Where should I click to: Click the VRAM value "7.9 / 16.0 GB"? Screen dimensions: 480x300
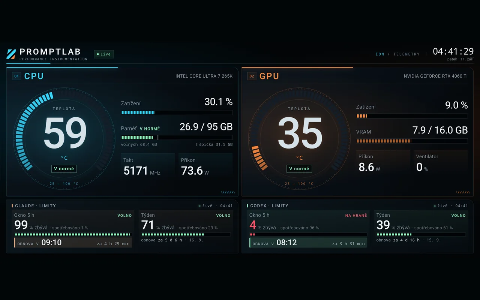tap(440, 130)
